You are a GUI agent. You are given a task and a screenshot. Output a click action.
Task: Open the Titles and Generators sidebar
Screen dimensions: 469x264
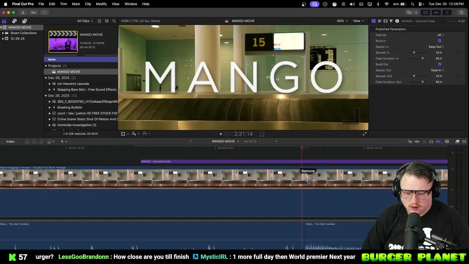click(x=25, y=21)
